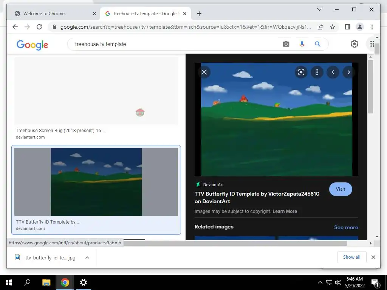Open Settings gear in taskbar

point(84,282)
